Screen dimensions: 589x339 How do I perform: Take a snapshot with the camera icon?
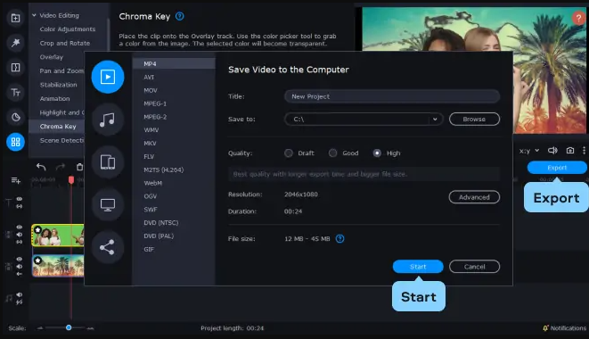point(570,151)
